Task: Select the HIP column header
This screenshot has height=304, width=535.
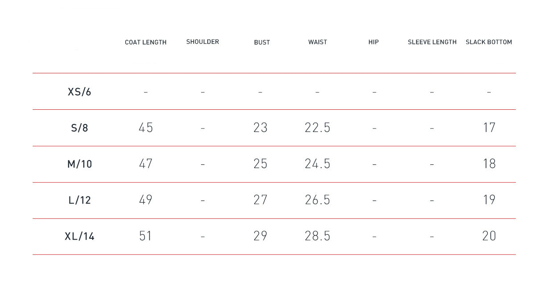Action: (x=374, y=42)
